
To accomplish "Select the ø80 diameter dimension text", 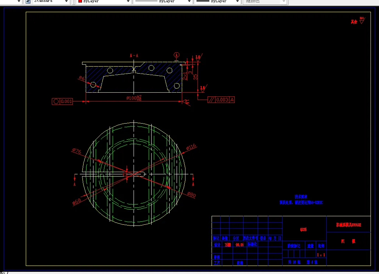I will (x=191, y=195).
